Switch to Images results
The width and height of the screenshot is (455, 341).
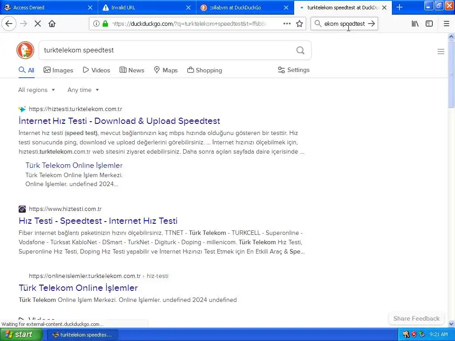[58, 70]
